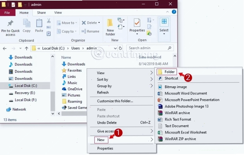Click the horizontal scrollbar left arrow
The width and height of the screenshot is (244, 155).
59,114
